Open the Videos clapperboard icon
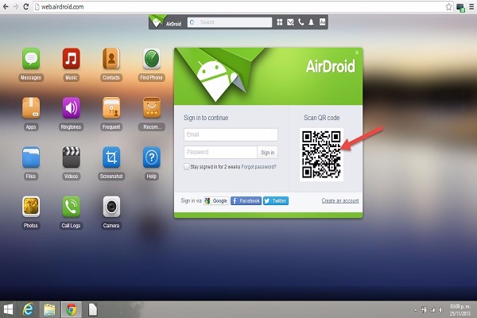The width and height of the screenshot is (477, 318). point(72,157)
